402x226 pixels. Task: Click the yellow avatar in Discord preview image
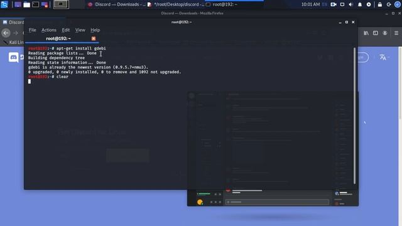pos(200,202)
